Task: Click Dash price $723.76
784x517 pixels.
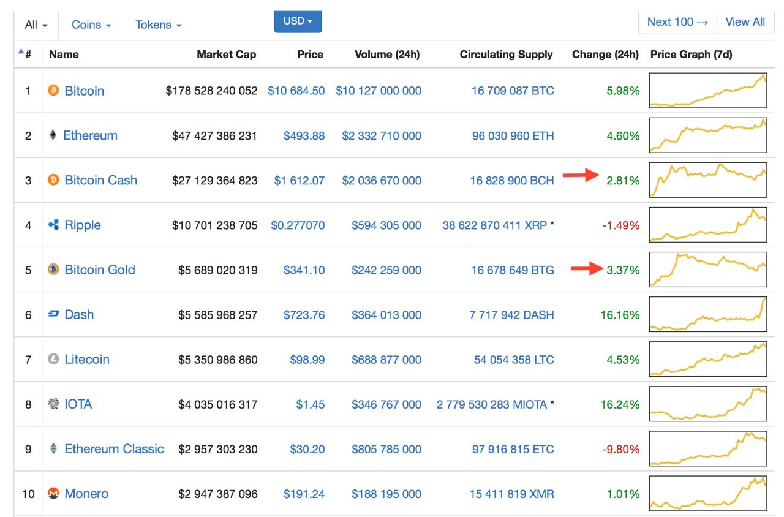Action: 304,314
